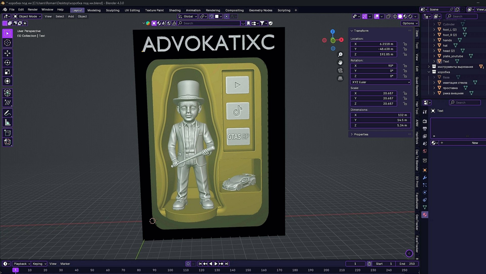
Task: Choose the Annotate pencil tool
Action: [7, 113]
